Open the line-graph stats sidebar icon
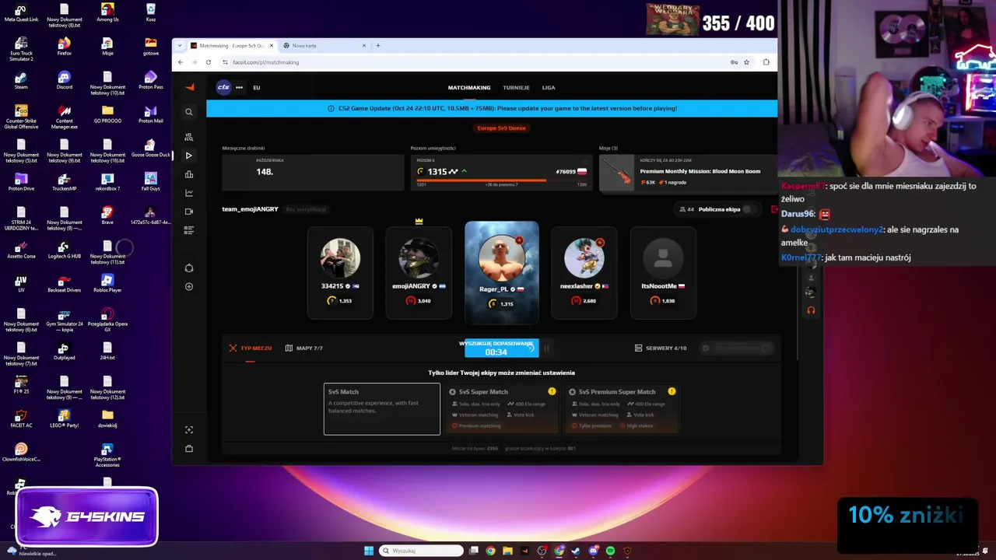Image resolution: width=996 pixels, height=560 pixels. [x=189, y=193]
